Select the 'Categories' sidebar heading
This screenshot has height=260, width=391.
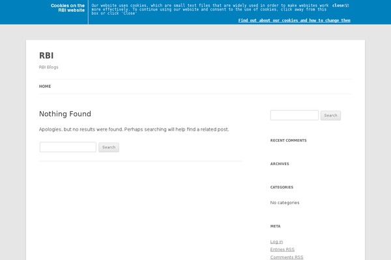(282, 187)
